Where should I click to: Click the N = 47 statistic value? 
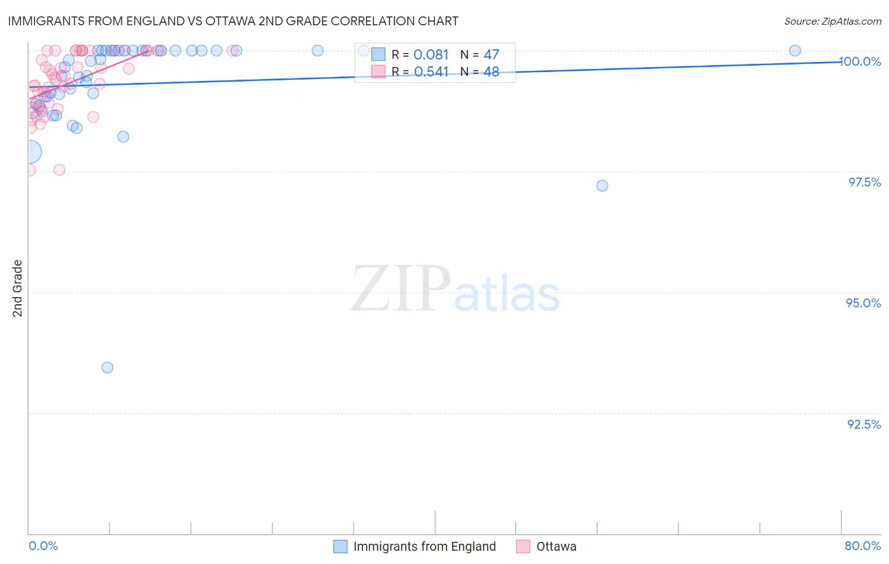pos(480,54)
